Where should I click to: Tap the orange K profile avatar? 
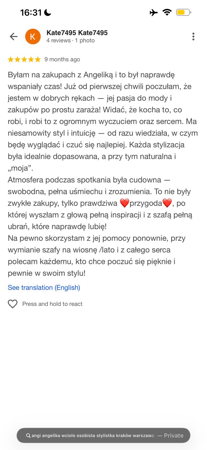[x=33, y=37]
